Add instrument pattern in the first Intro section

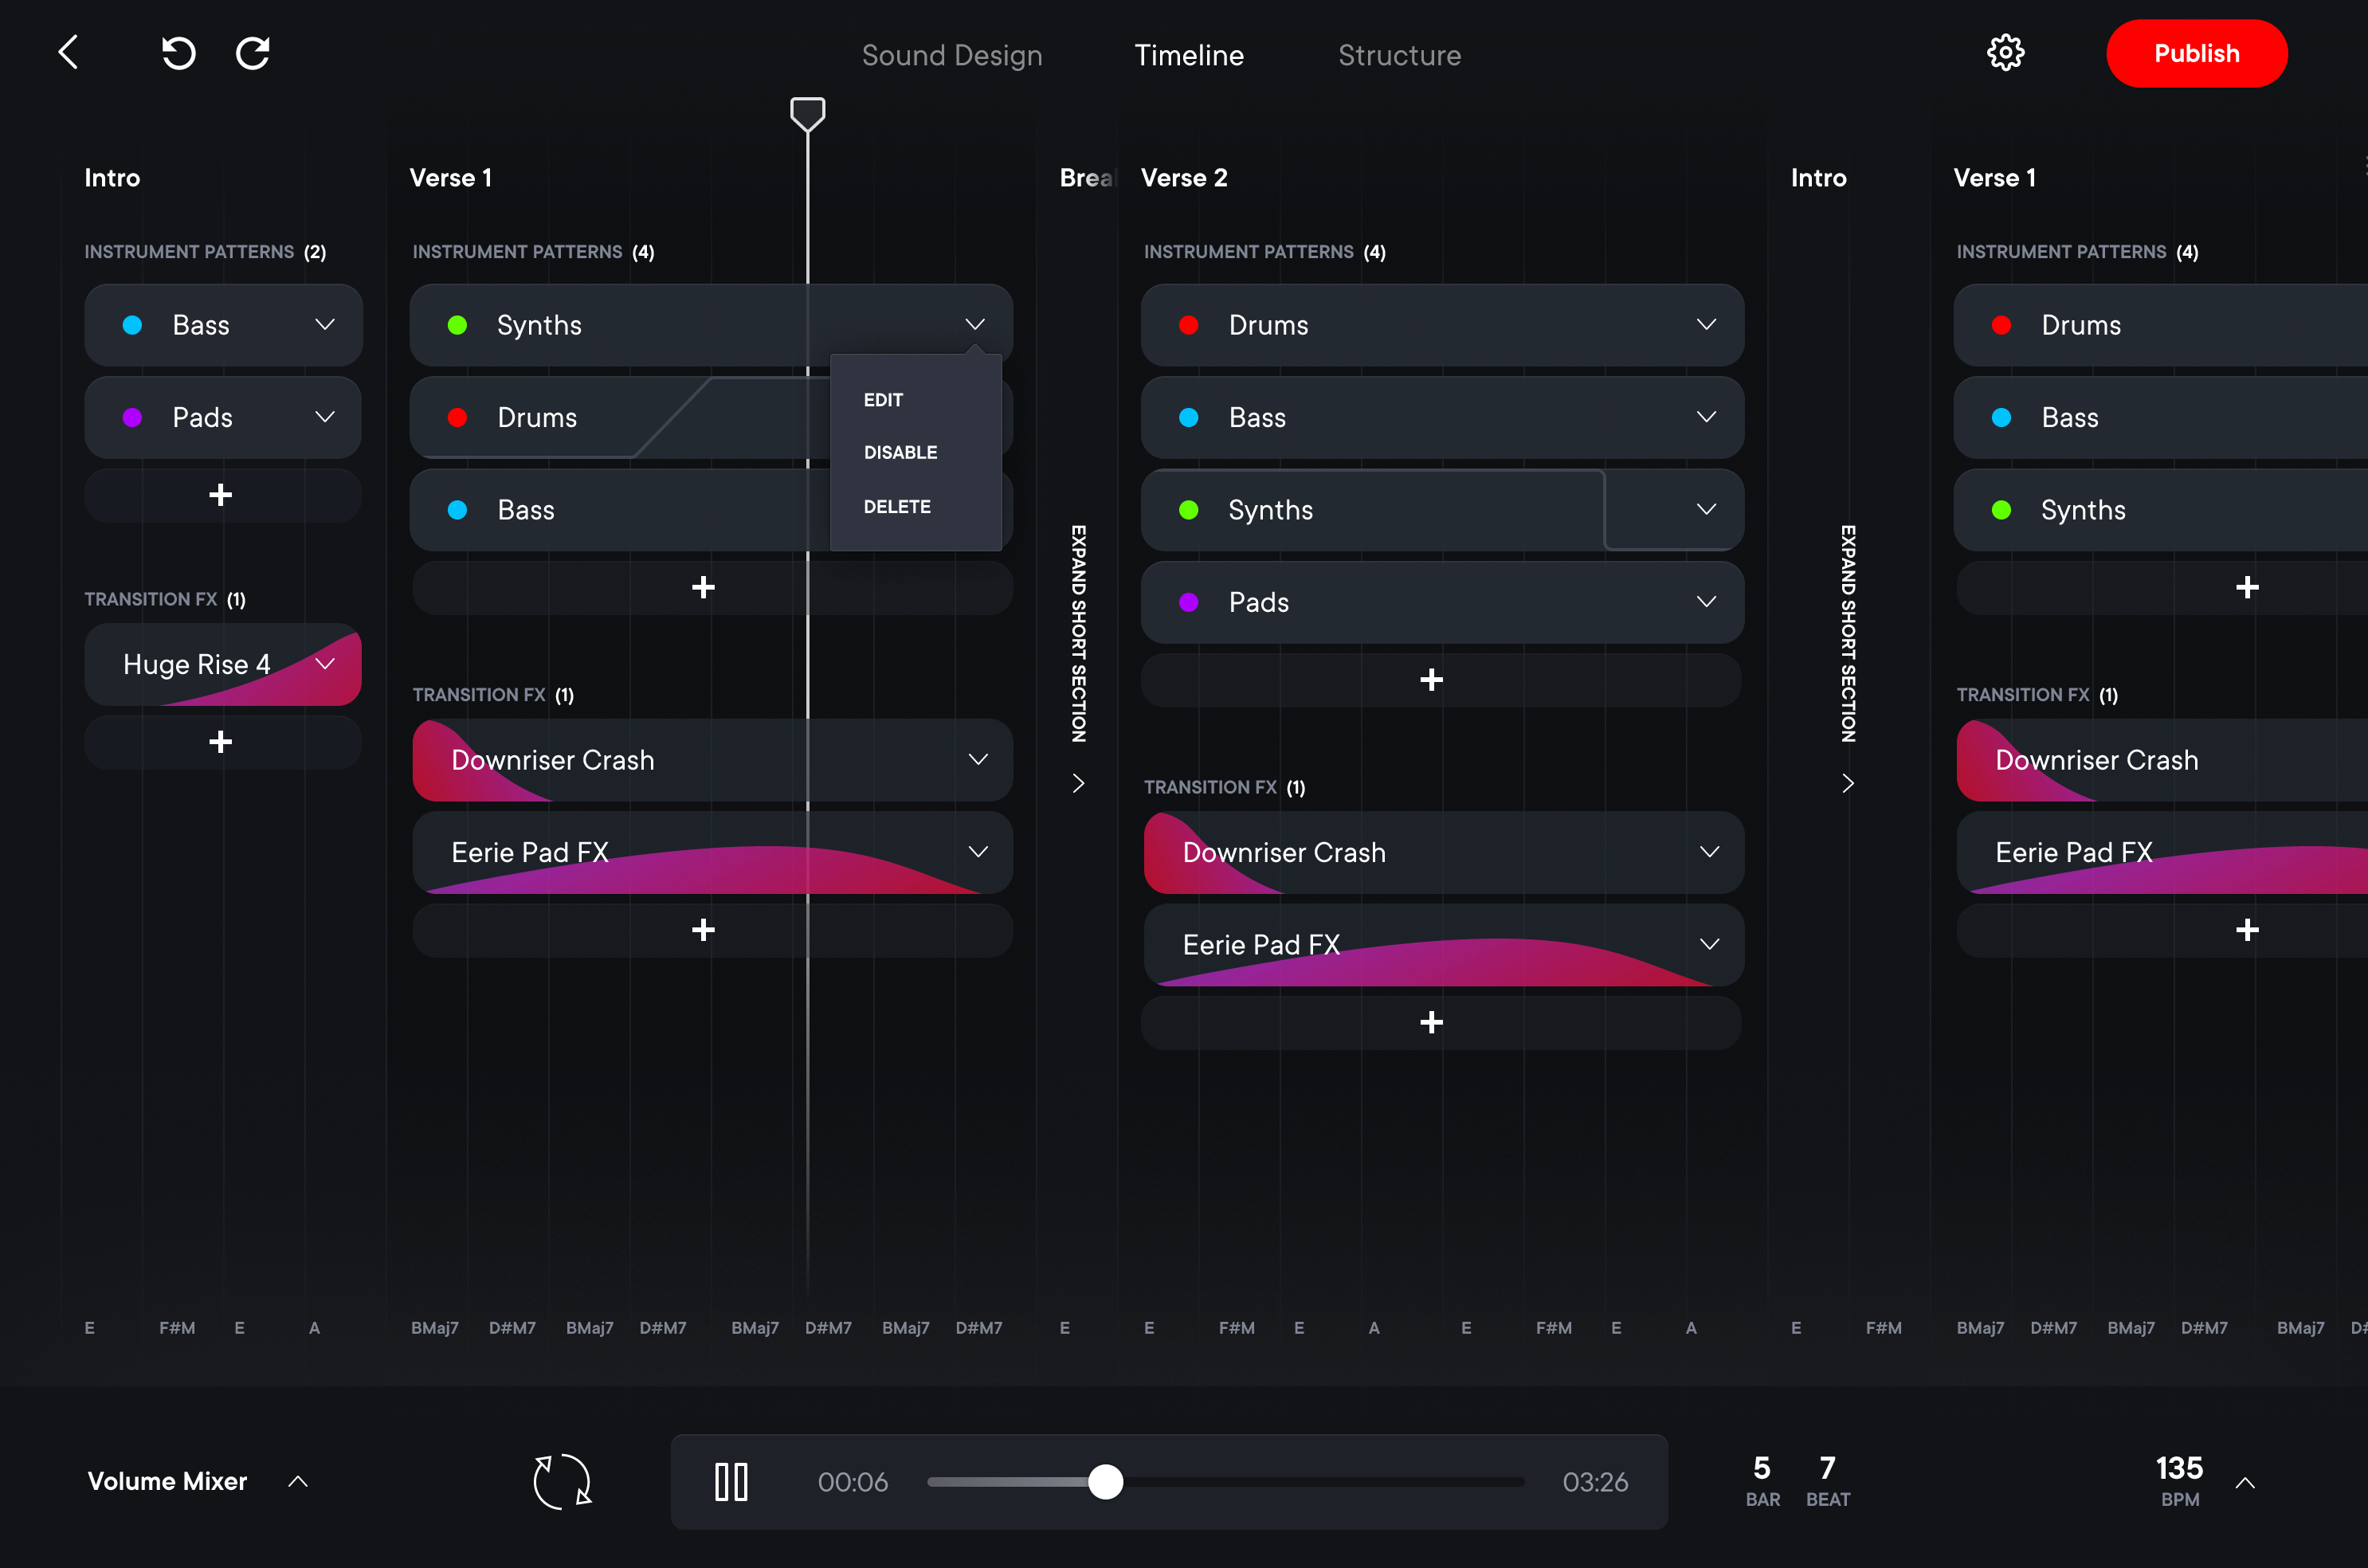pos(222,495)
